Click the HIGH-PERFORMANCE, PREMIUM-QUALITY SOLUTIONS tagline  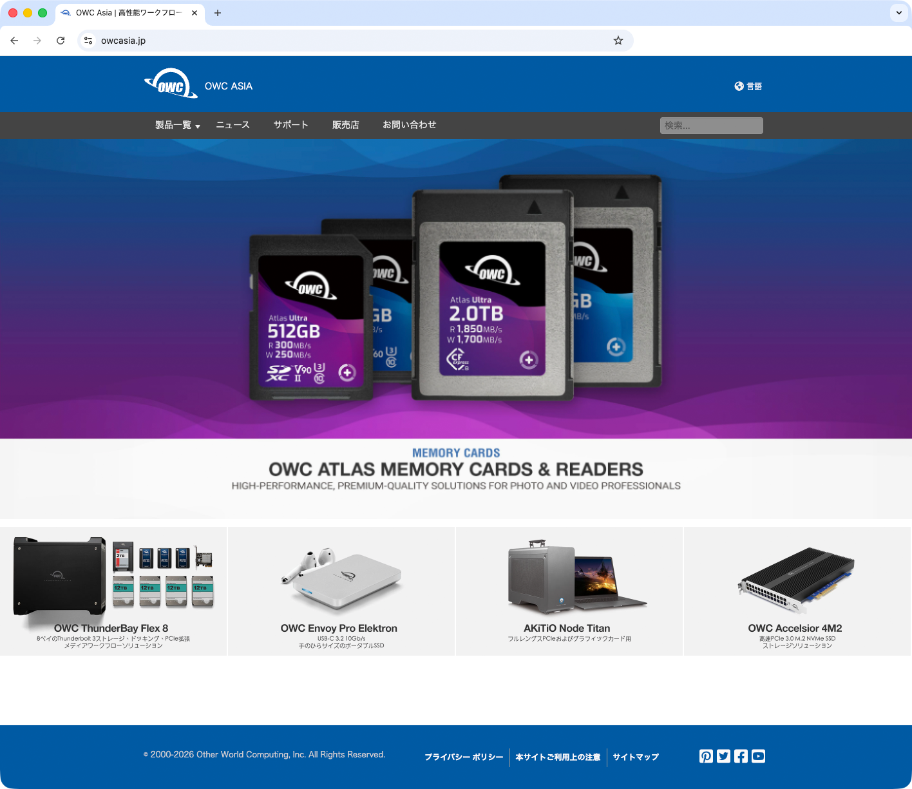456,486
